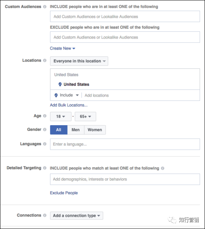The height and width of the screenshot is (229, 205).
Task: Click the Add Bulk Locations link
Action: [69, 105]
